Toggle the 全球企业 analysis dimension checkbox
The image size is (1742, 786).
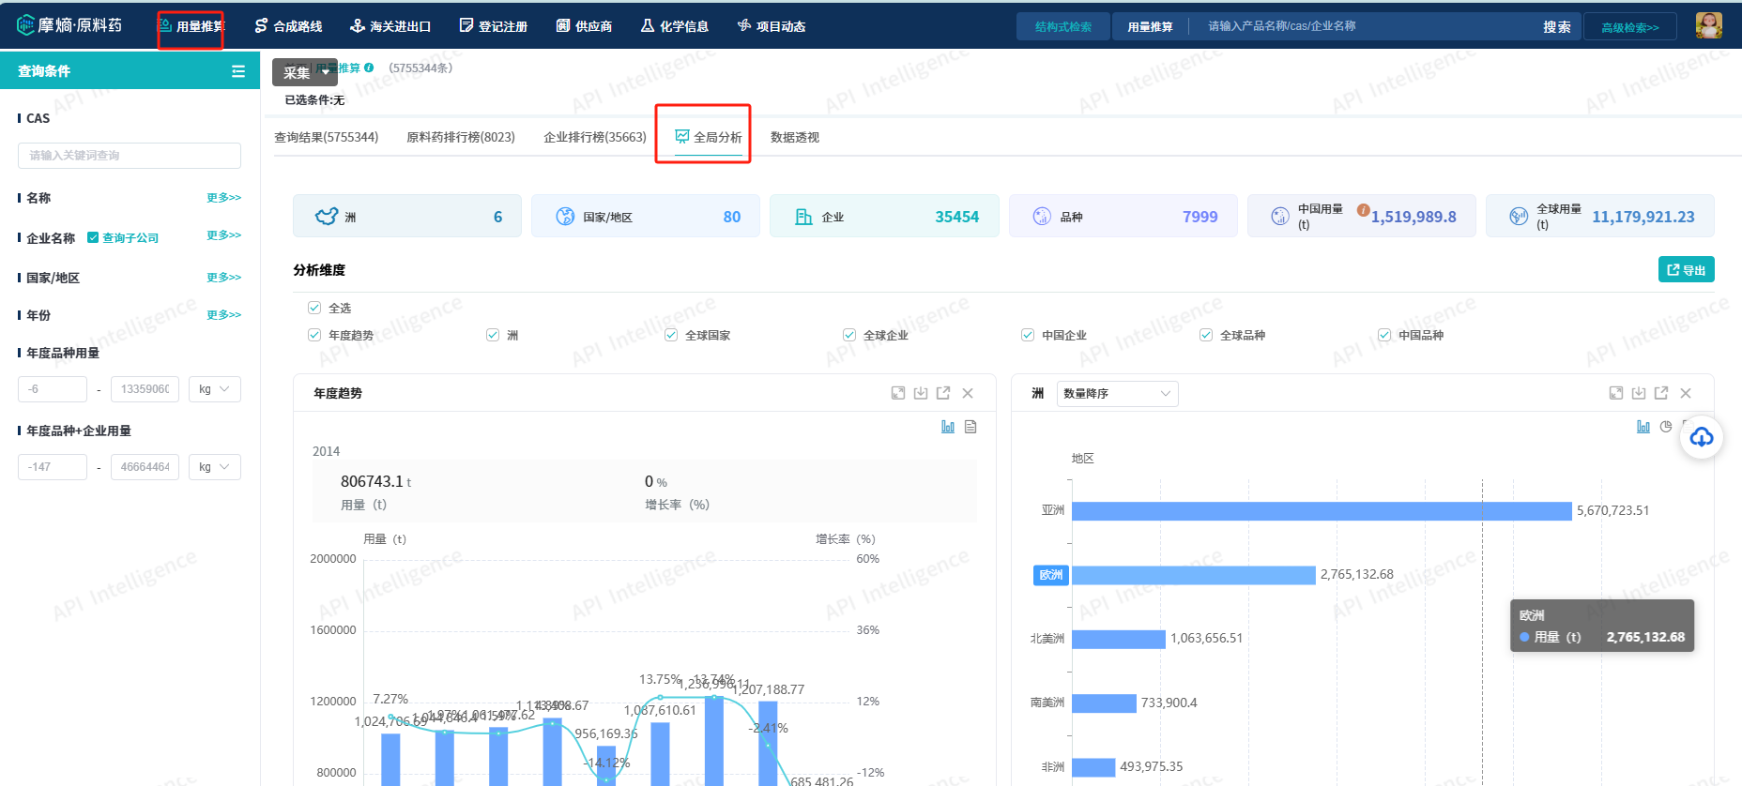849,335
